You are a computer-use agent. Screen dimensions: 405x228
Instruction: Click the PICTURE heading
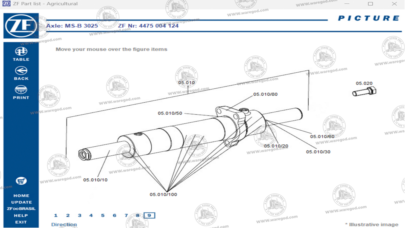[368, 18]
